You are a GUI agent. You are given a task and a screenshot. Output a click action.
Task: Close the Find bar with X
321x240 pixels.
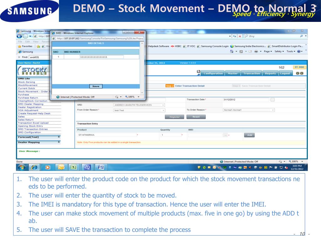[19, 57]
